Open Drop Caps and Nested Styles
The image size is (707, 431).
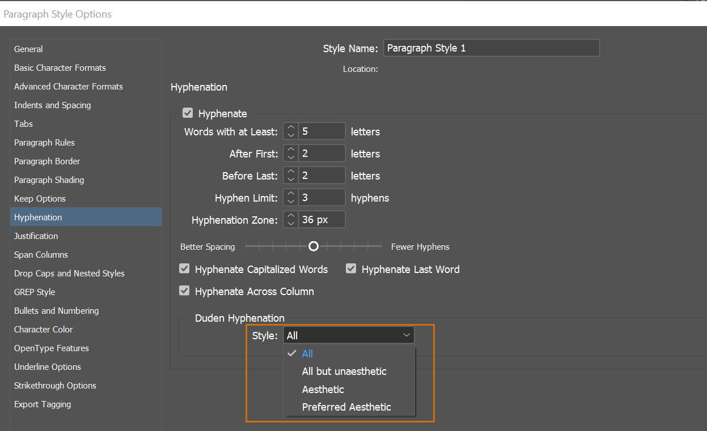click(69, 274)
